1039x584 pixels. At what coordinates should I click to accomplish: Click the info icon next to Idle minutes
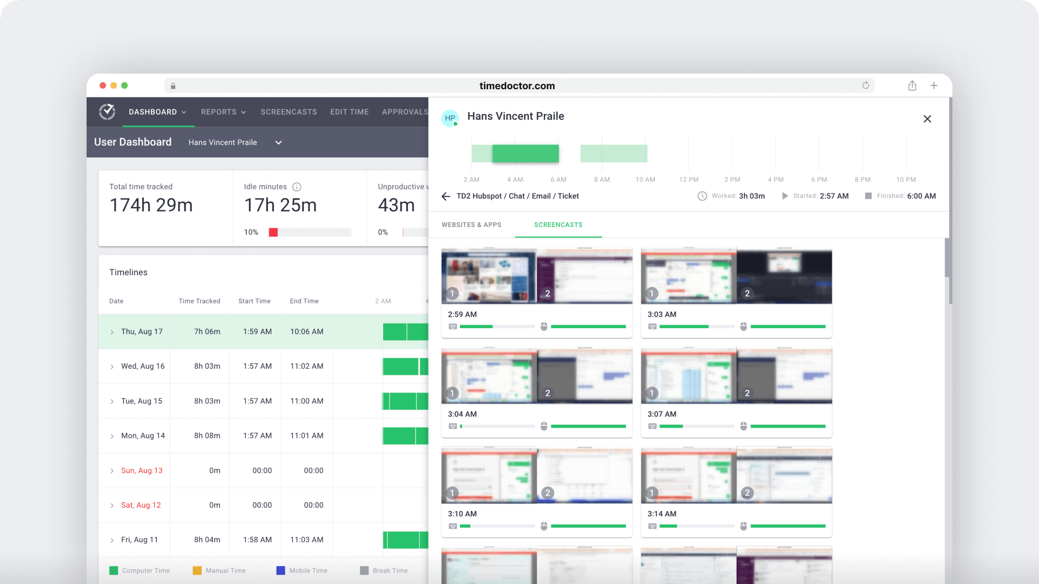[x=297, y=187]
